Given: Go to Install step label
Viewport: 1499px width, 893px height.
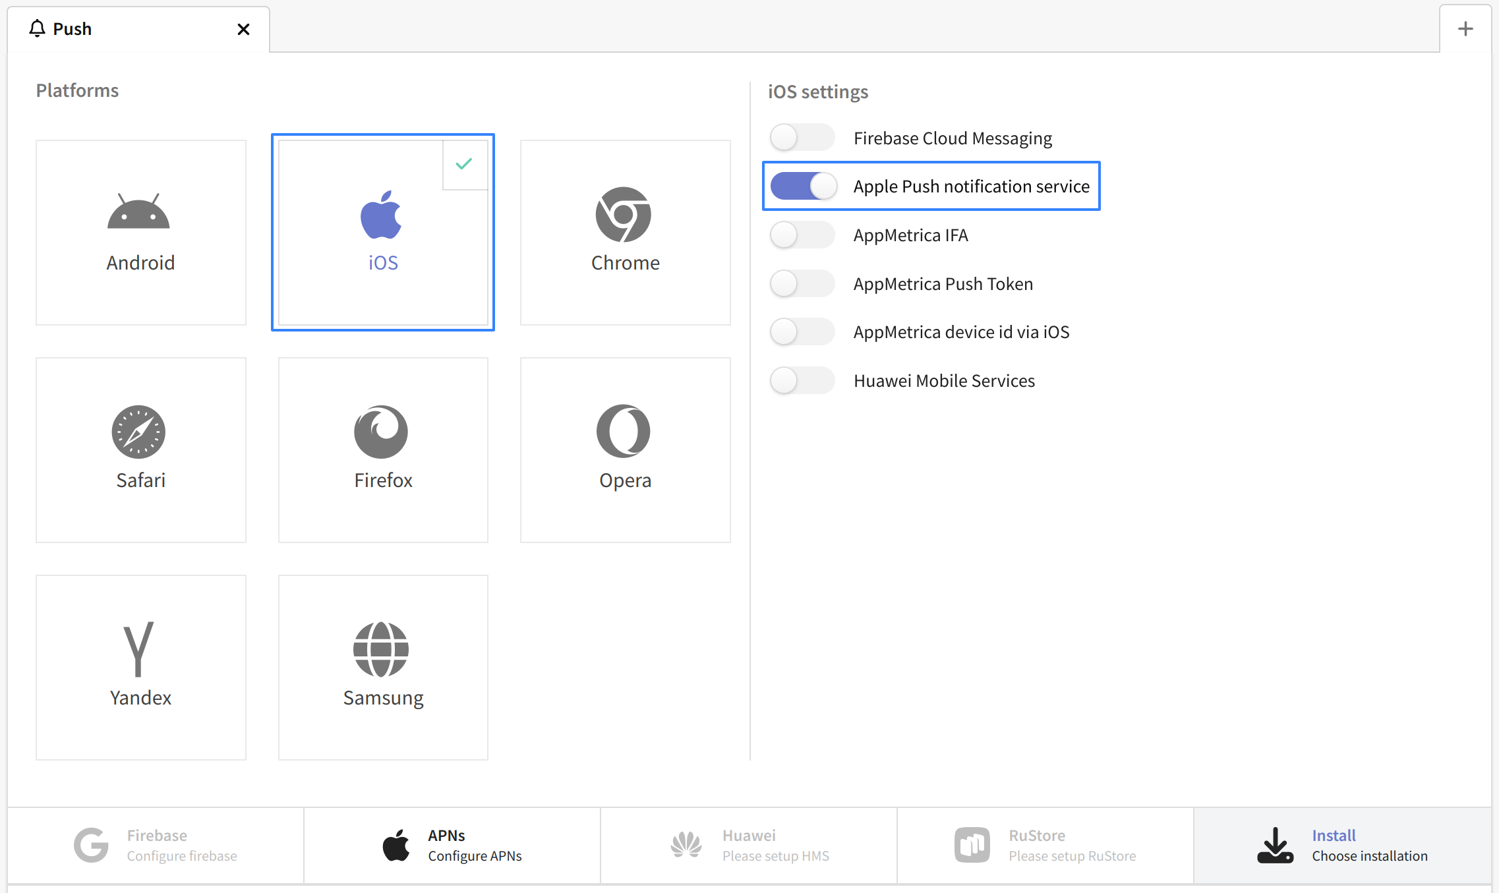Looking at the screenshot, I should [1334, 835].
